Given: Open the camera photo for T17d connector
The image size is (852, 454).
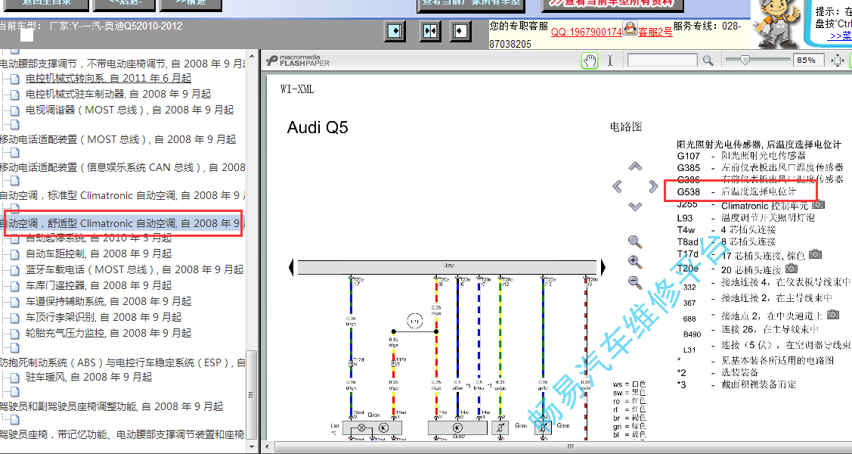Looking at the screenshot, I should [815, 254].
